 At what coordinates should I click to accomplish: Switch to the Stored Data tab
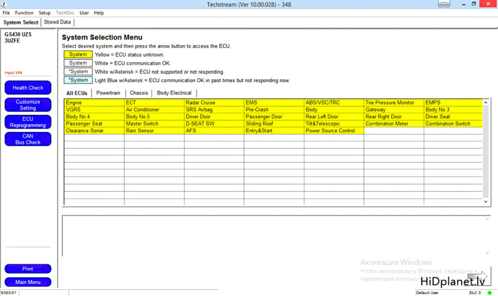[x=57, y=22]
